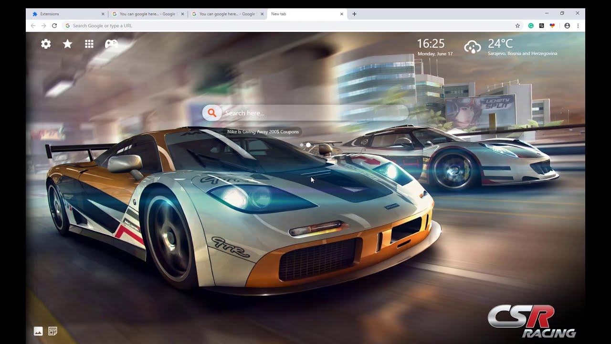Open the Grammarly extension icon

[x=531, y=26]
